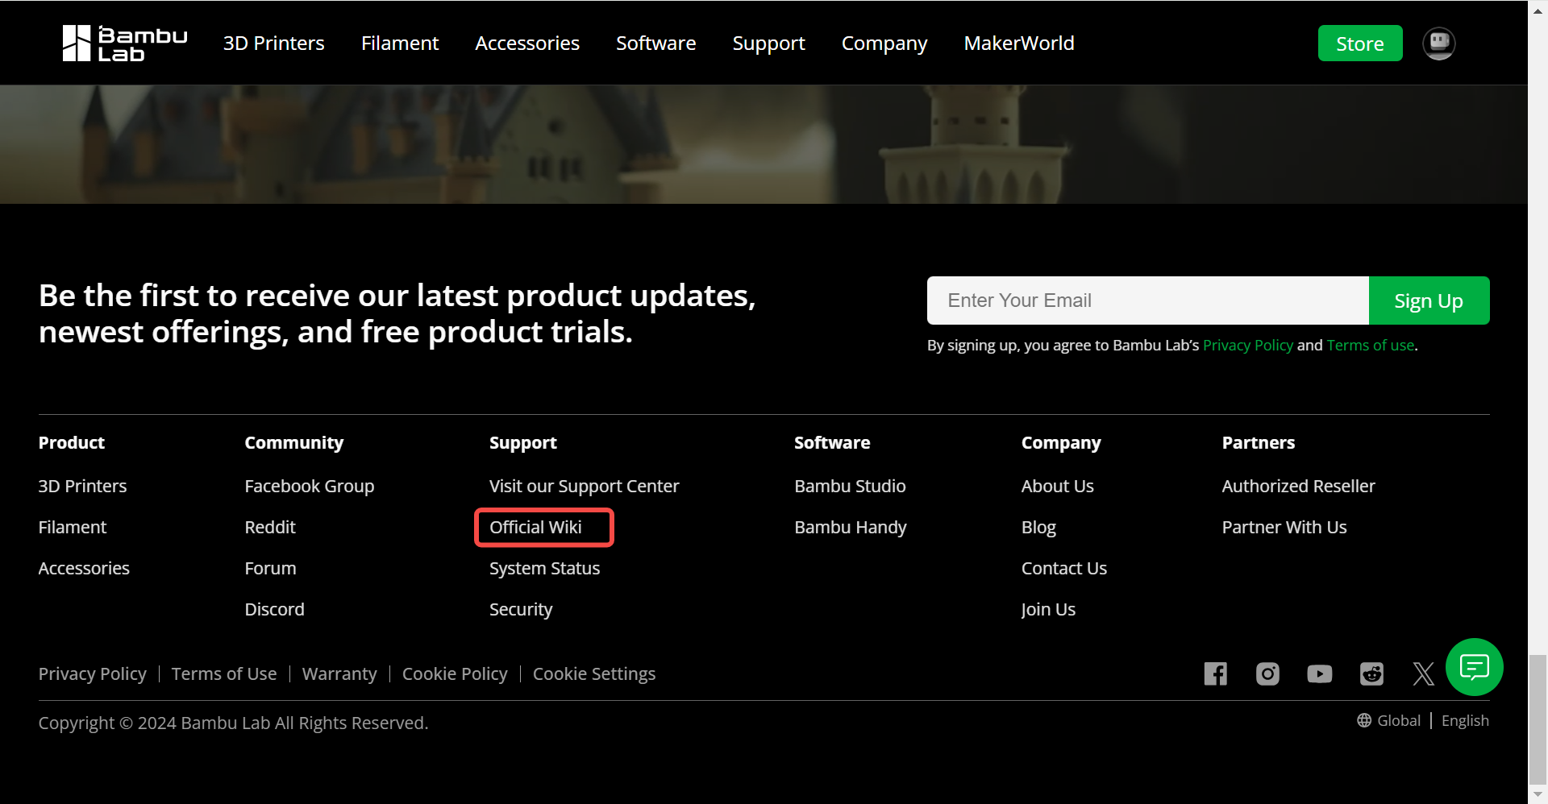Open the Facebook social icon
The width and height of the screenshot is (1548, 804).
1216,673
